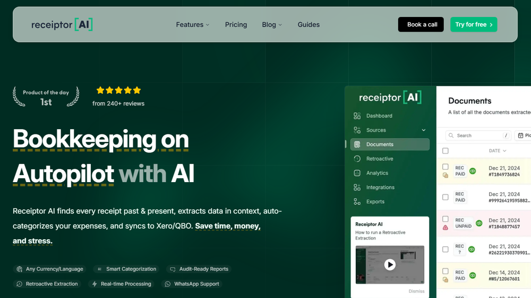531x298 pixels.
Task: Click the REC UNPAID status badge
Action: [463, 223]
